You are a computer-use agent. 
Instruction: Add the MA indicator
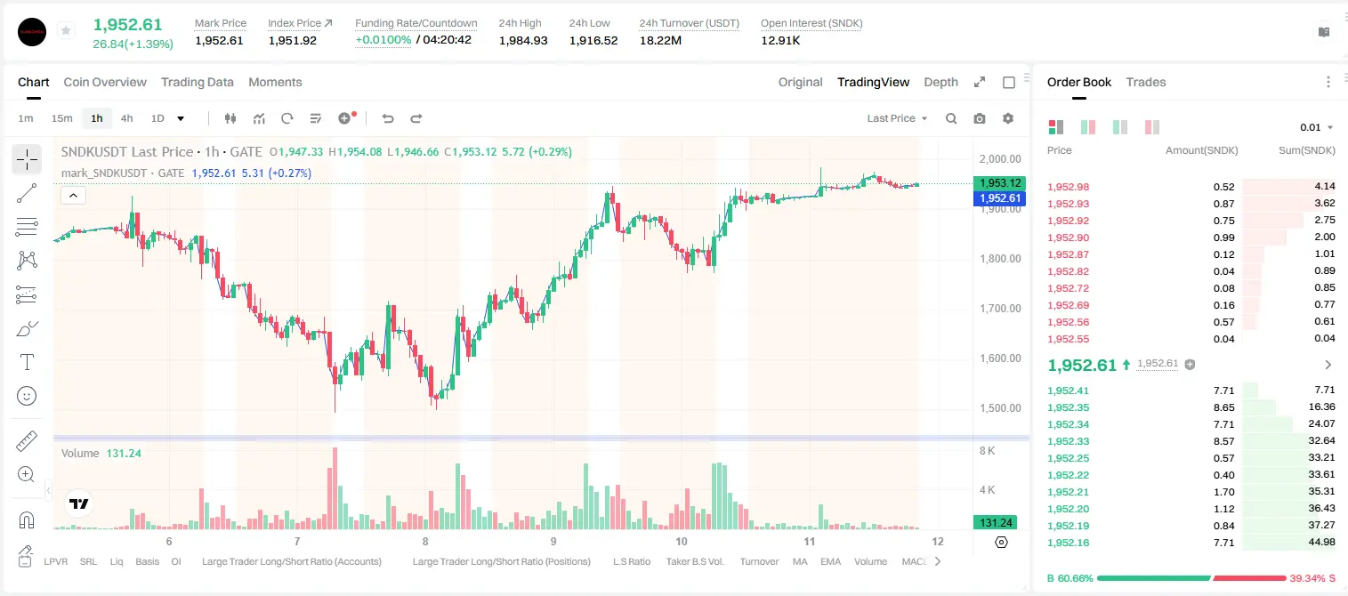click(x=800, y=561)
